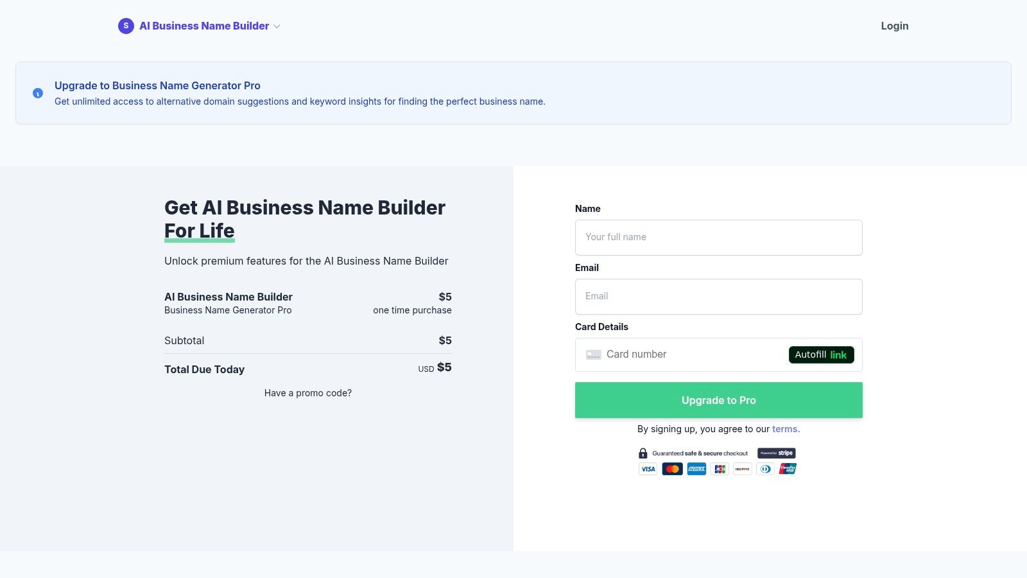Image resolution: width=1027 pixels, height=578 pixels.
Task: Click the Diners Club logo
Action: (765, 469)
